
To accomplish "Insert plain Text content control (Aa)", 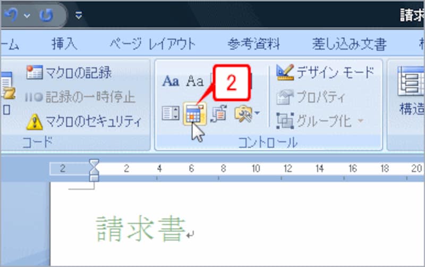I will click(x=195, y=81).
